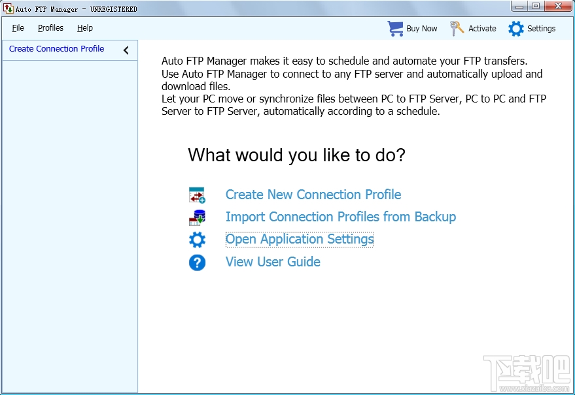Open the Help menu
Screen dimensions: 575x395
click(x=84, y=28)
